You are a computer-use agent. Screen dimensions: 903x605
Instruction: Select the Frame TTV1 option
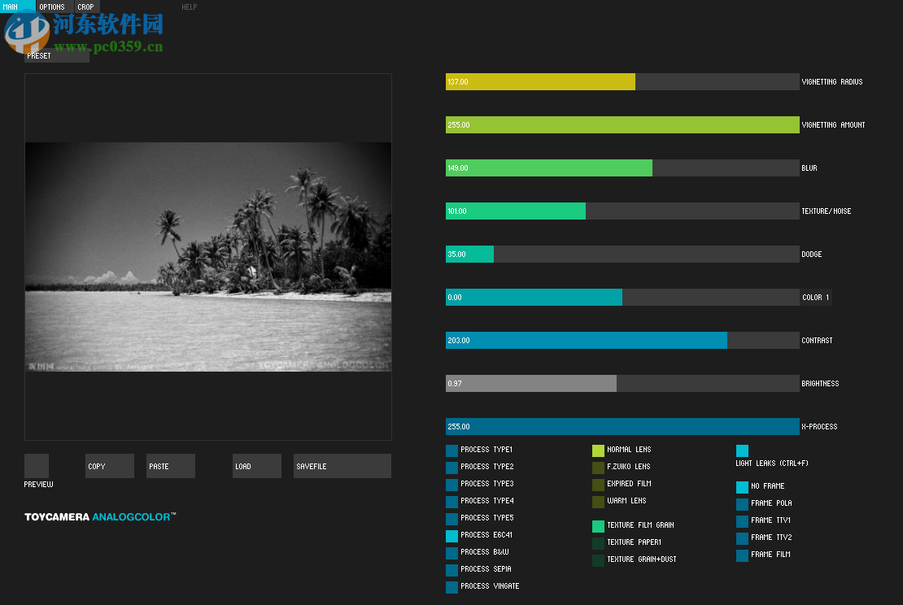coord(742,521)
